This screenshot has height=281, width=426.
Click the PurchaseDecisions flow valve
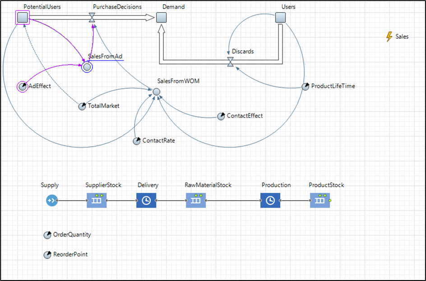pos(93,17)
